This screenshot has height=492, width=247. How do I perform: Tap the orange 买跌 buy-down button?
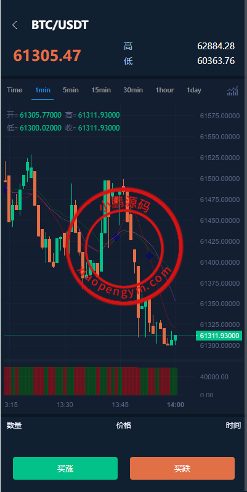182,468
